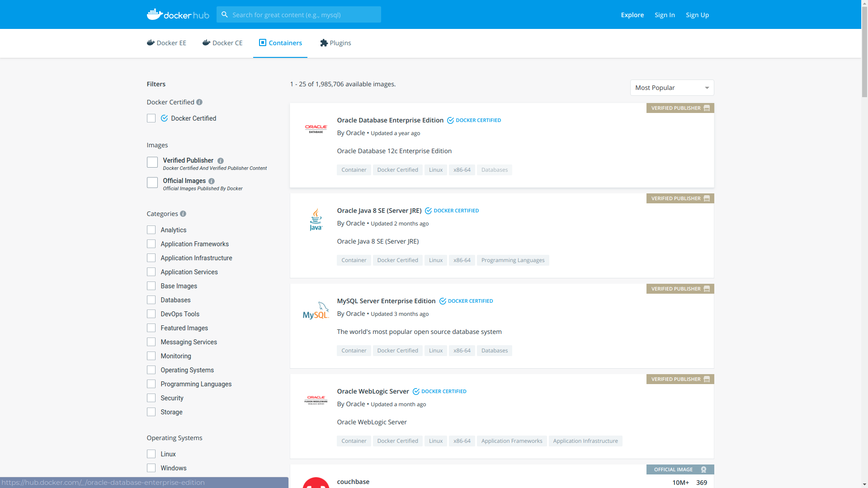Toggle the Security category checkbox

[151, 398]
